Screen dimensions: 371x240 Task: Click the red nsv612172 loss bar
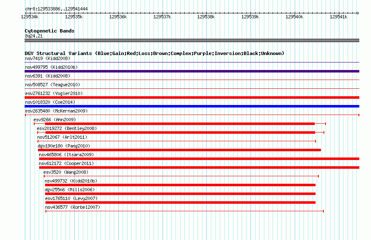tap(199, 167)
